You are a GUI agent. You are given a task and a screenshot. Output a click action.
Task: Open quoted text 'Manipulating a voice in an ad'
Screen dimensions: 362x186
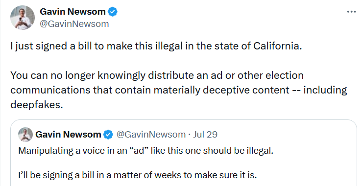(145, 151)
